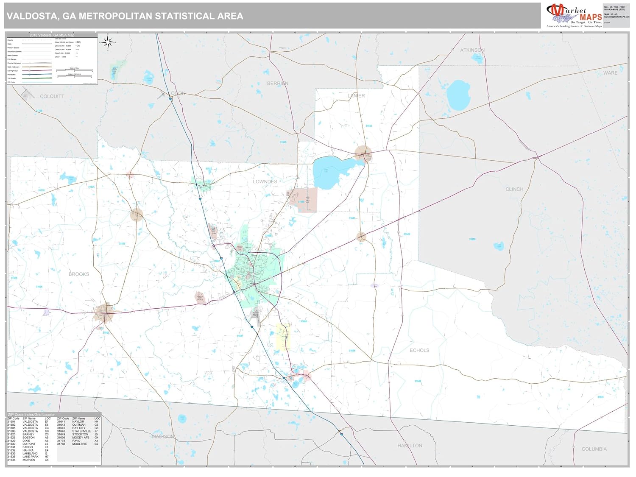The image size is (636, 477).
Task: Select the "Cities 100,000 and Above" legend entry
Action: (x=68, y=42)
